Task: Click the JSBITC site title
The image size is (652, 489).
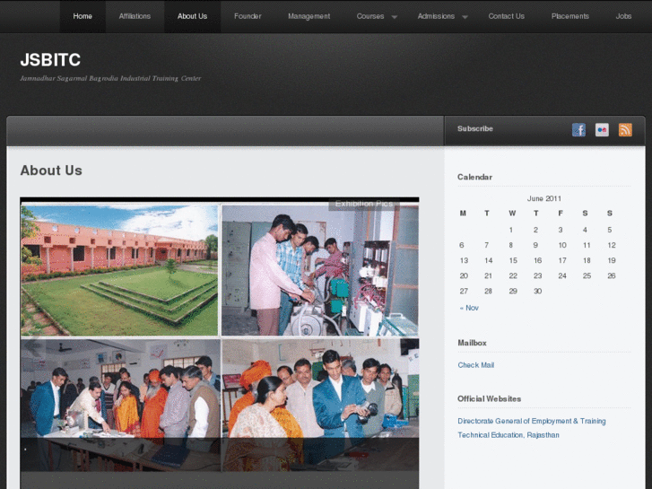Action: click(x=50, y=60)
